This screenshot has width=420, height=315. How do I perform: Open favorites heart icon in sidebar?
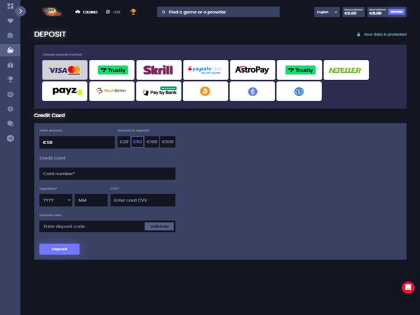10,21
